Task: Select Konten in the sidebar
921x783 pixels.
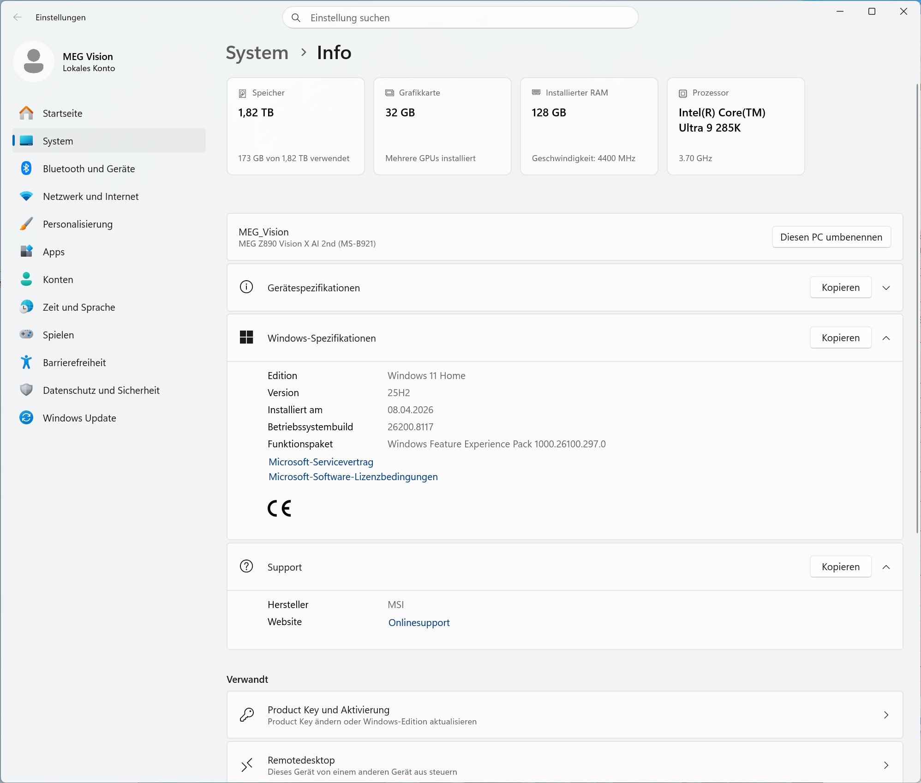Action: pos(109,279)
